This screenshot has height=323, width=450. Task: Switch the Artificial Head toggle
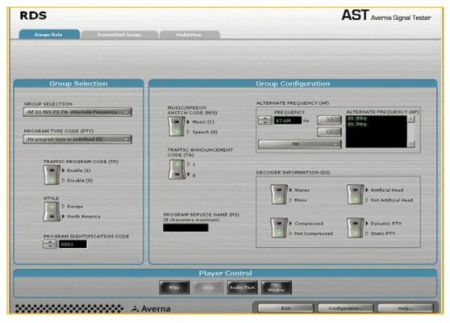[355, 195]
